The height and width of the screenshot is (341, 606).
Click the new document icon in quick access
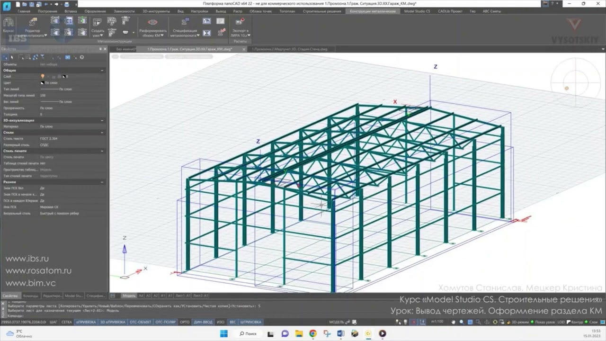click(x=18, y=4)
